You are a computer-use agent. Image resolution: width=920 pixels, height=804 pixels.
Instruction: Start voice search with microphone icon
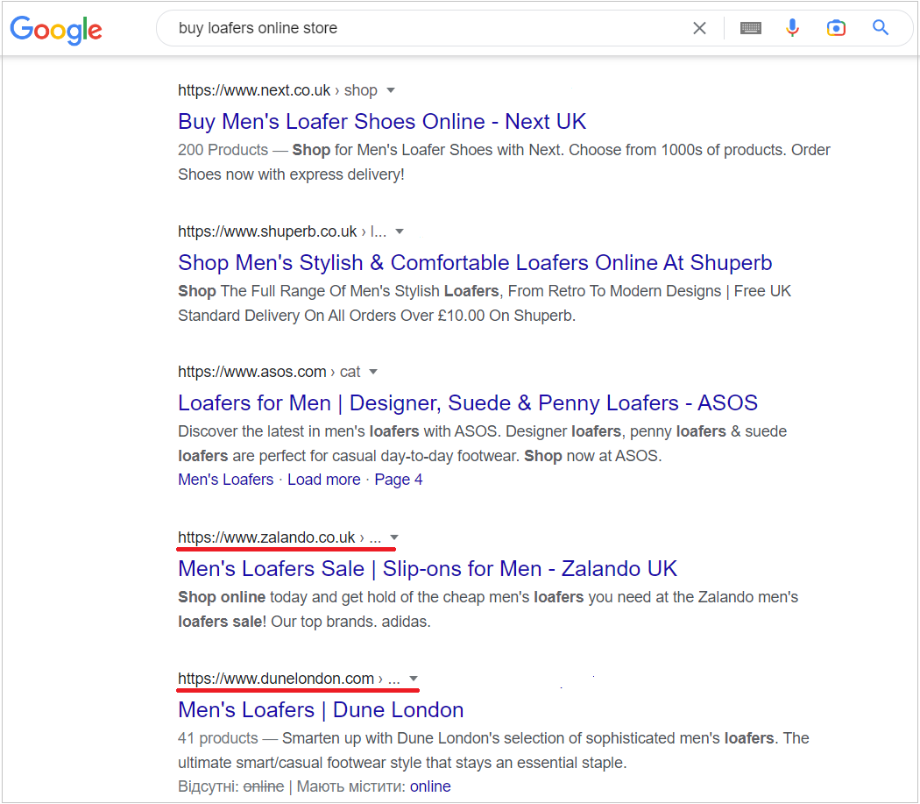click(x=792, y=27)
